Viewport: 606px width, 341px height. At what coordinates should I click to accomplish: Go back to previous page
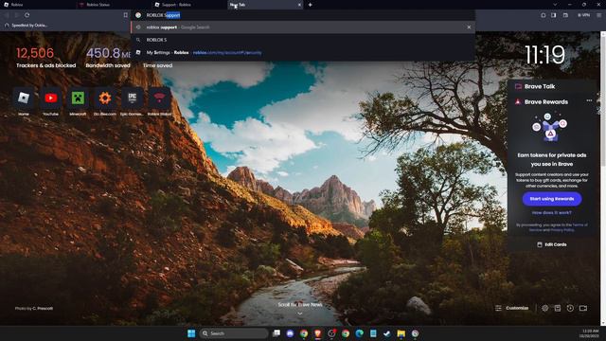[7, 15]
